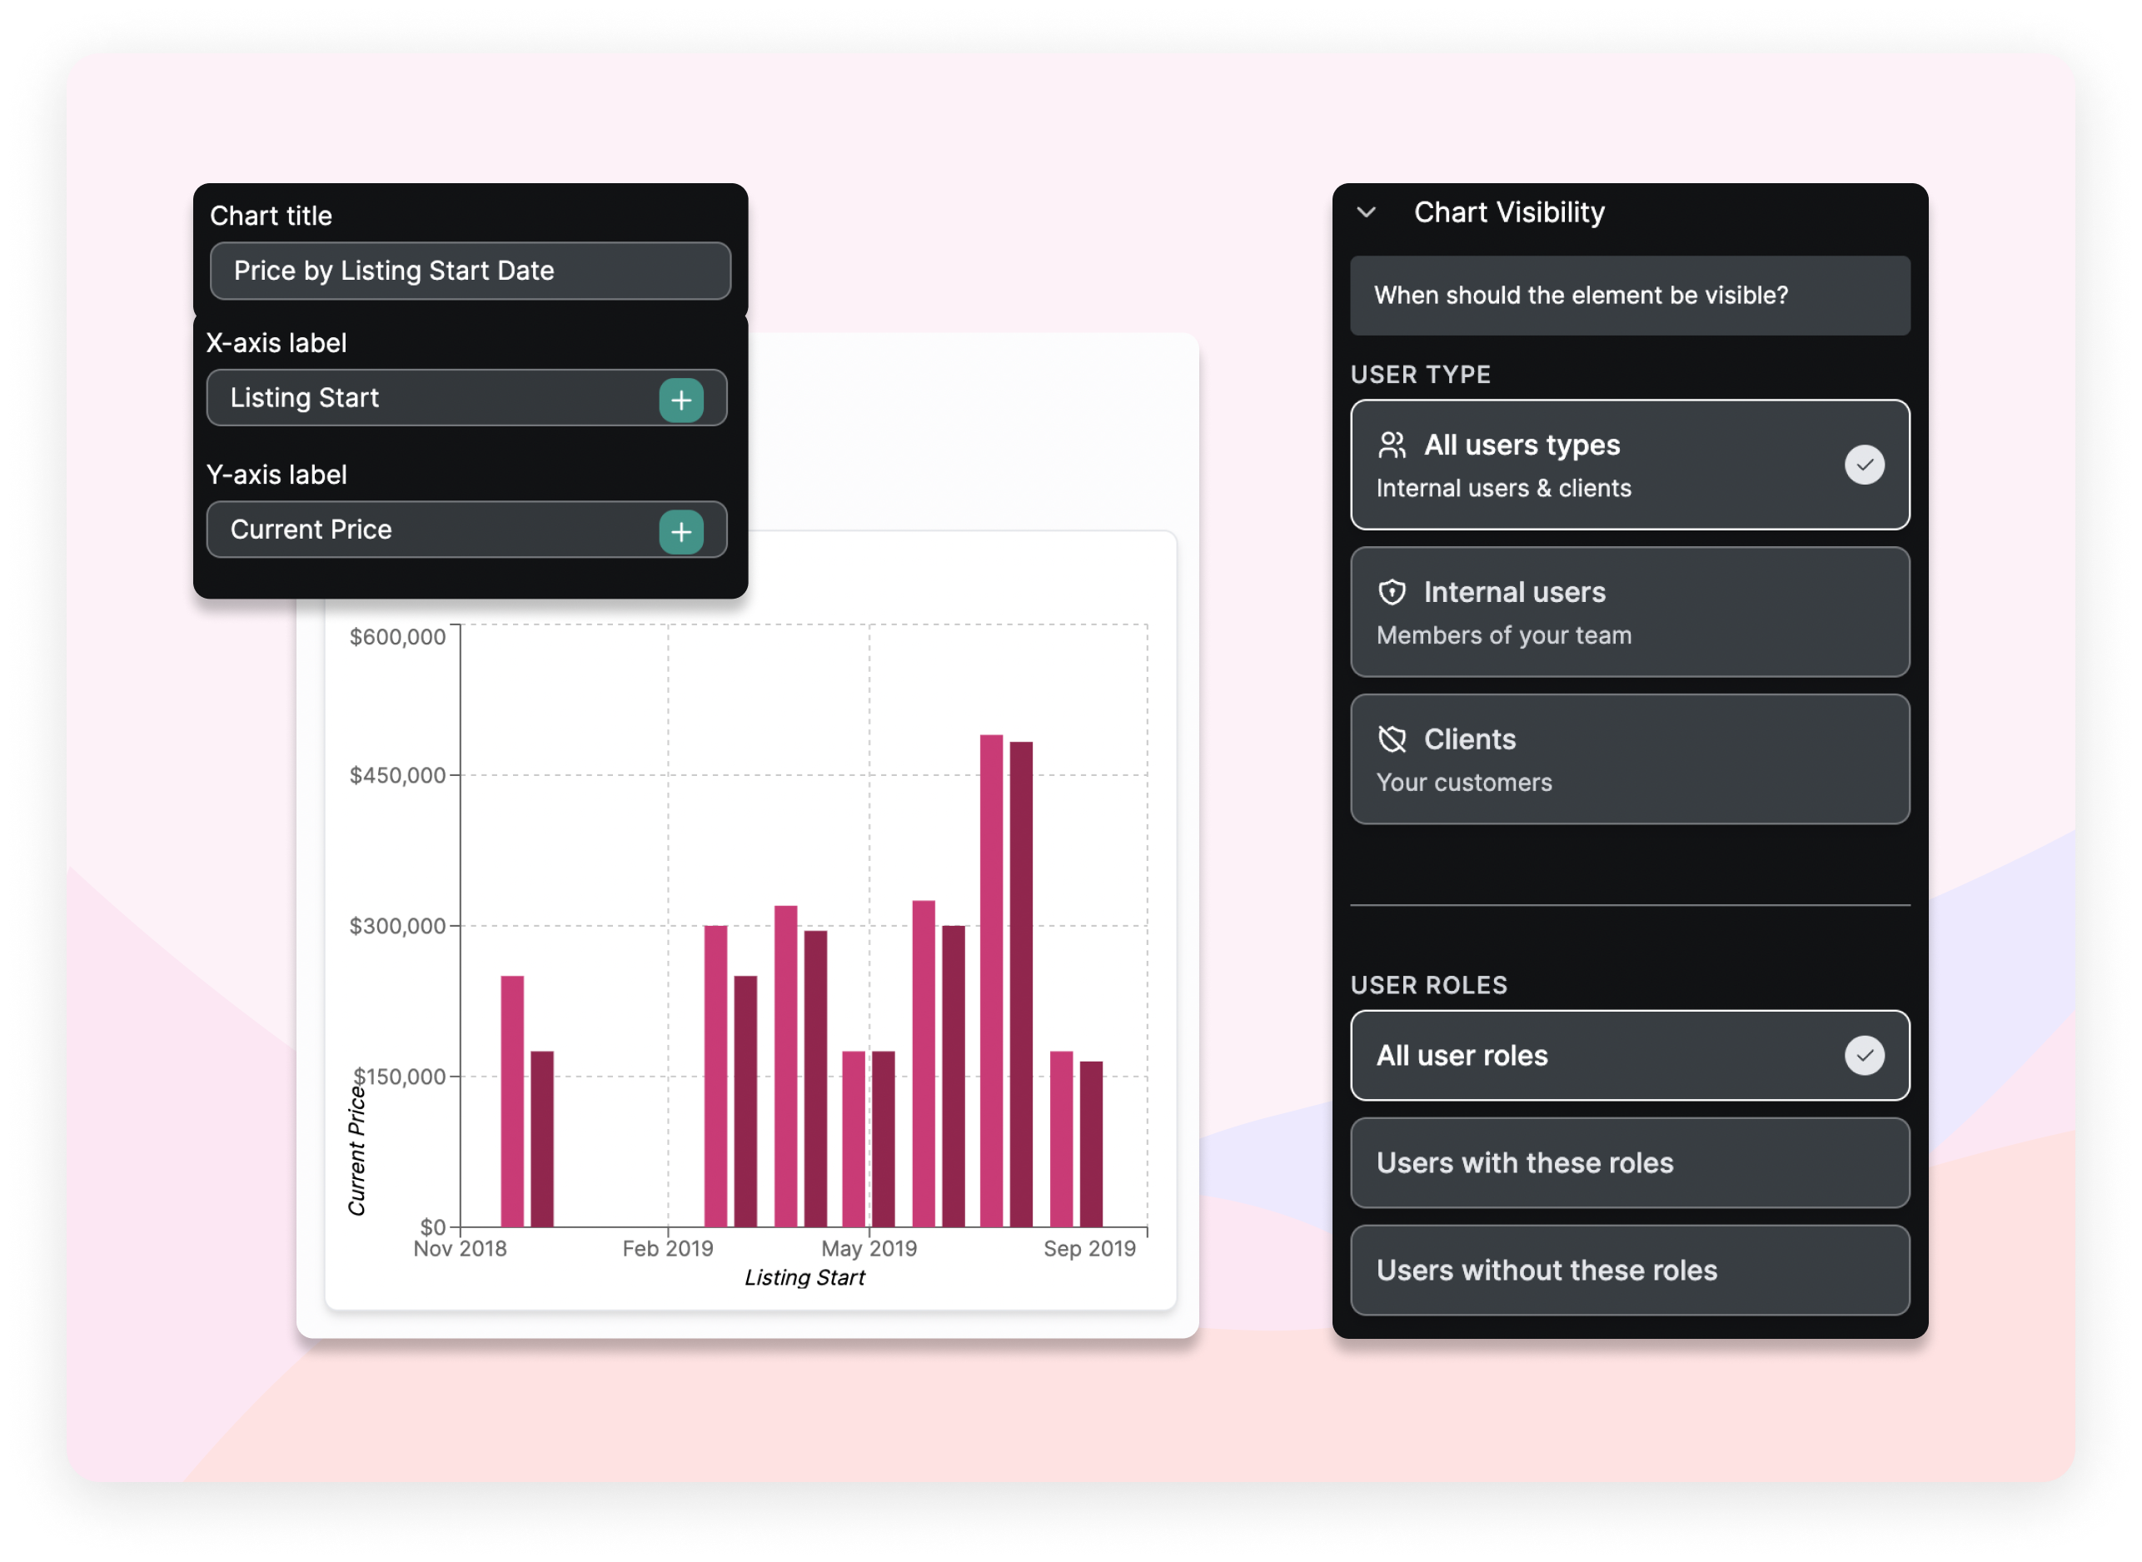
Task: Deselect the All user roles option
Action: [1628, 1056]
